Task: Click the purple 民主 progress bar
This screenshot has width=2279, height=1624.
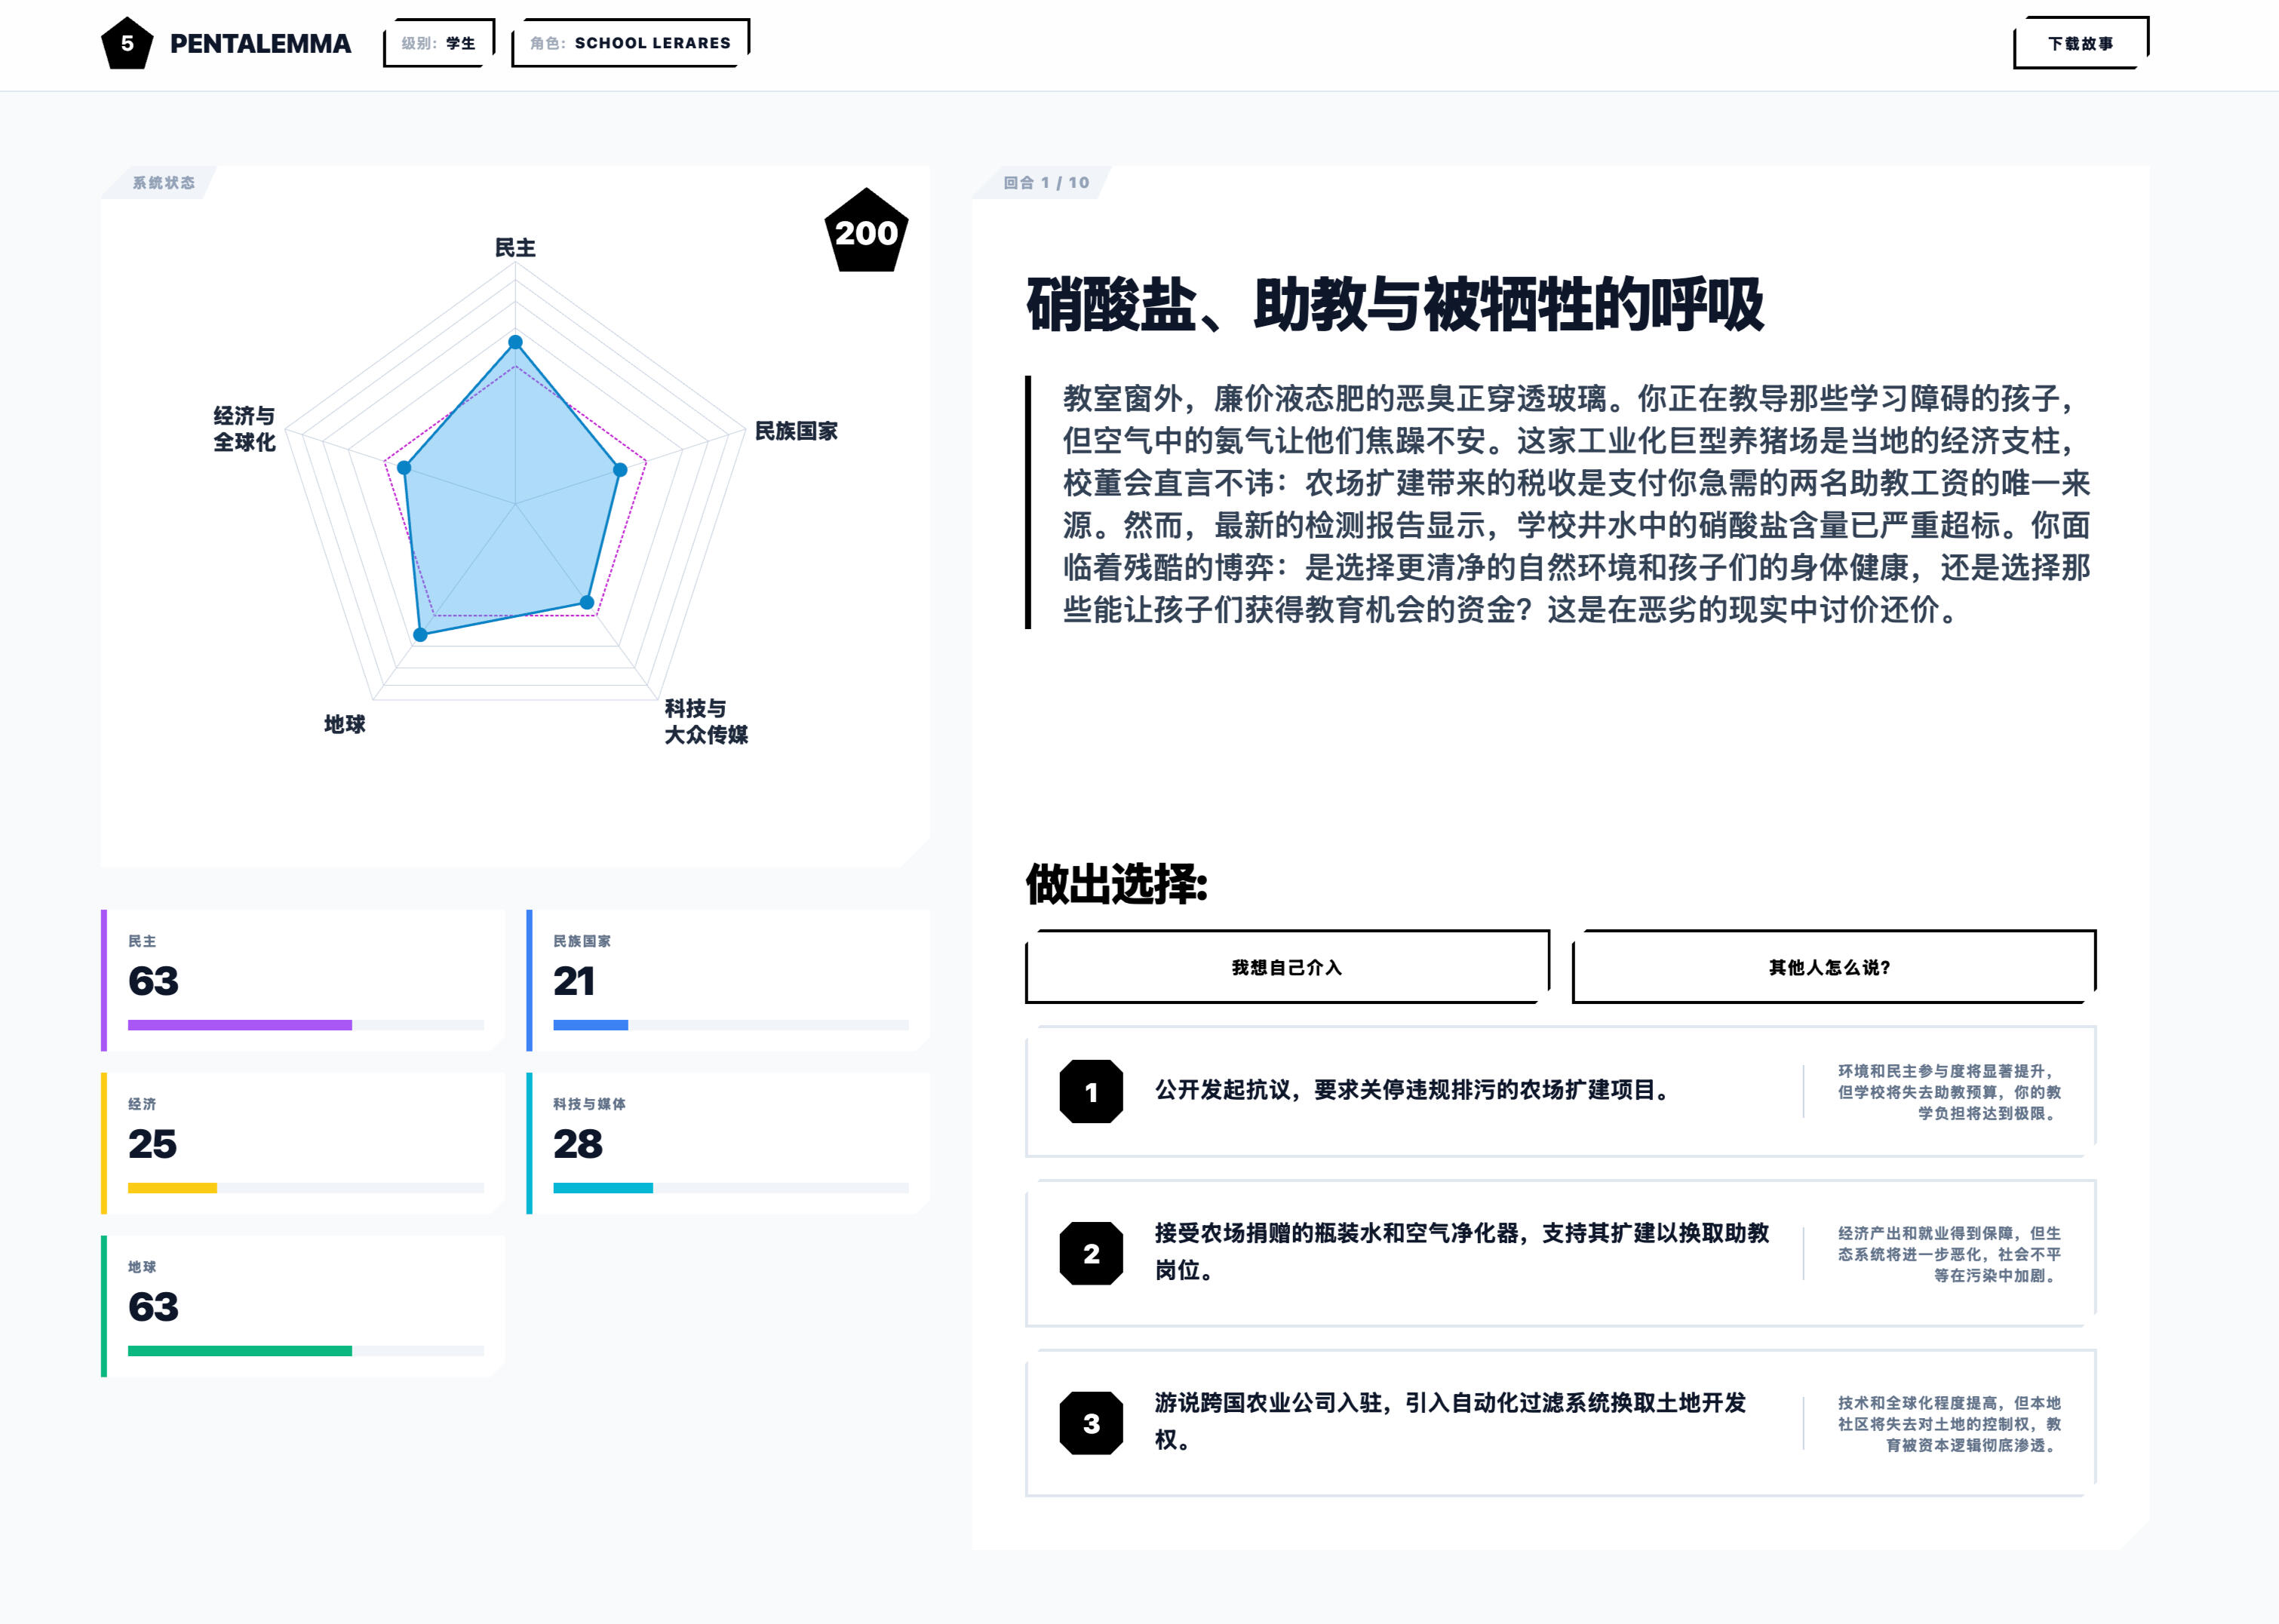Action: (x=240, y=1025)
